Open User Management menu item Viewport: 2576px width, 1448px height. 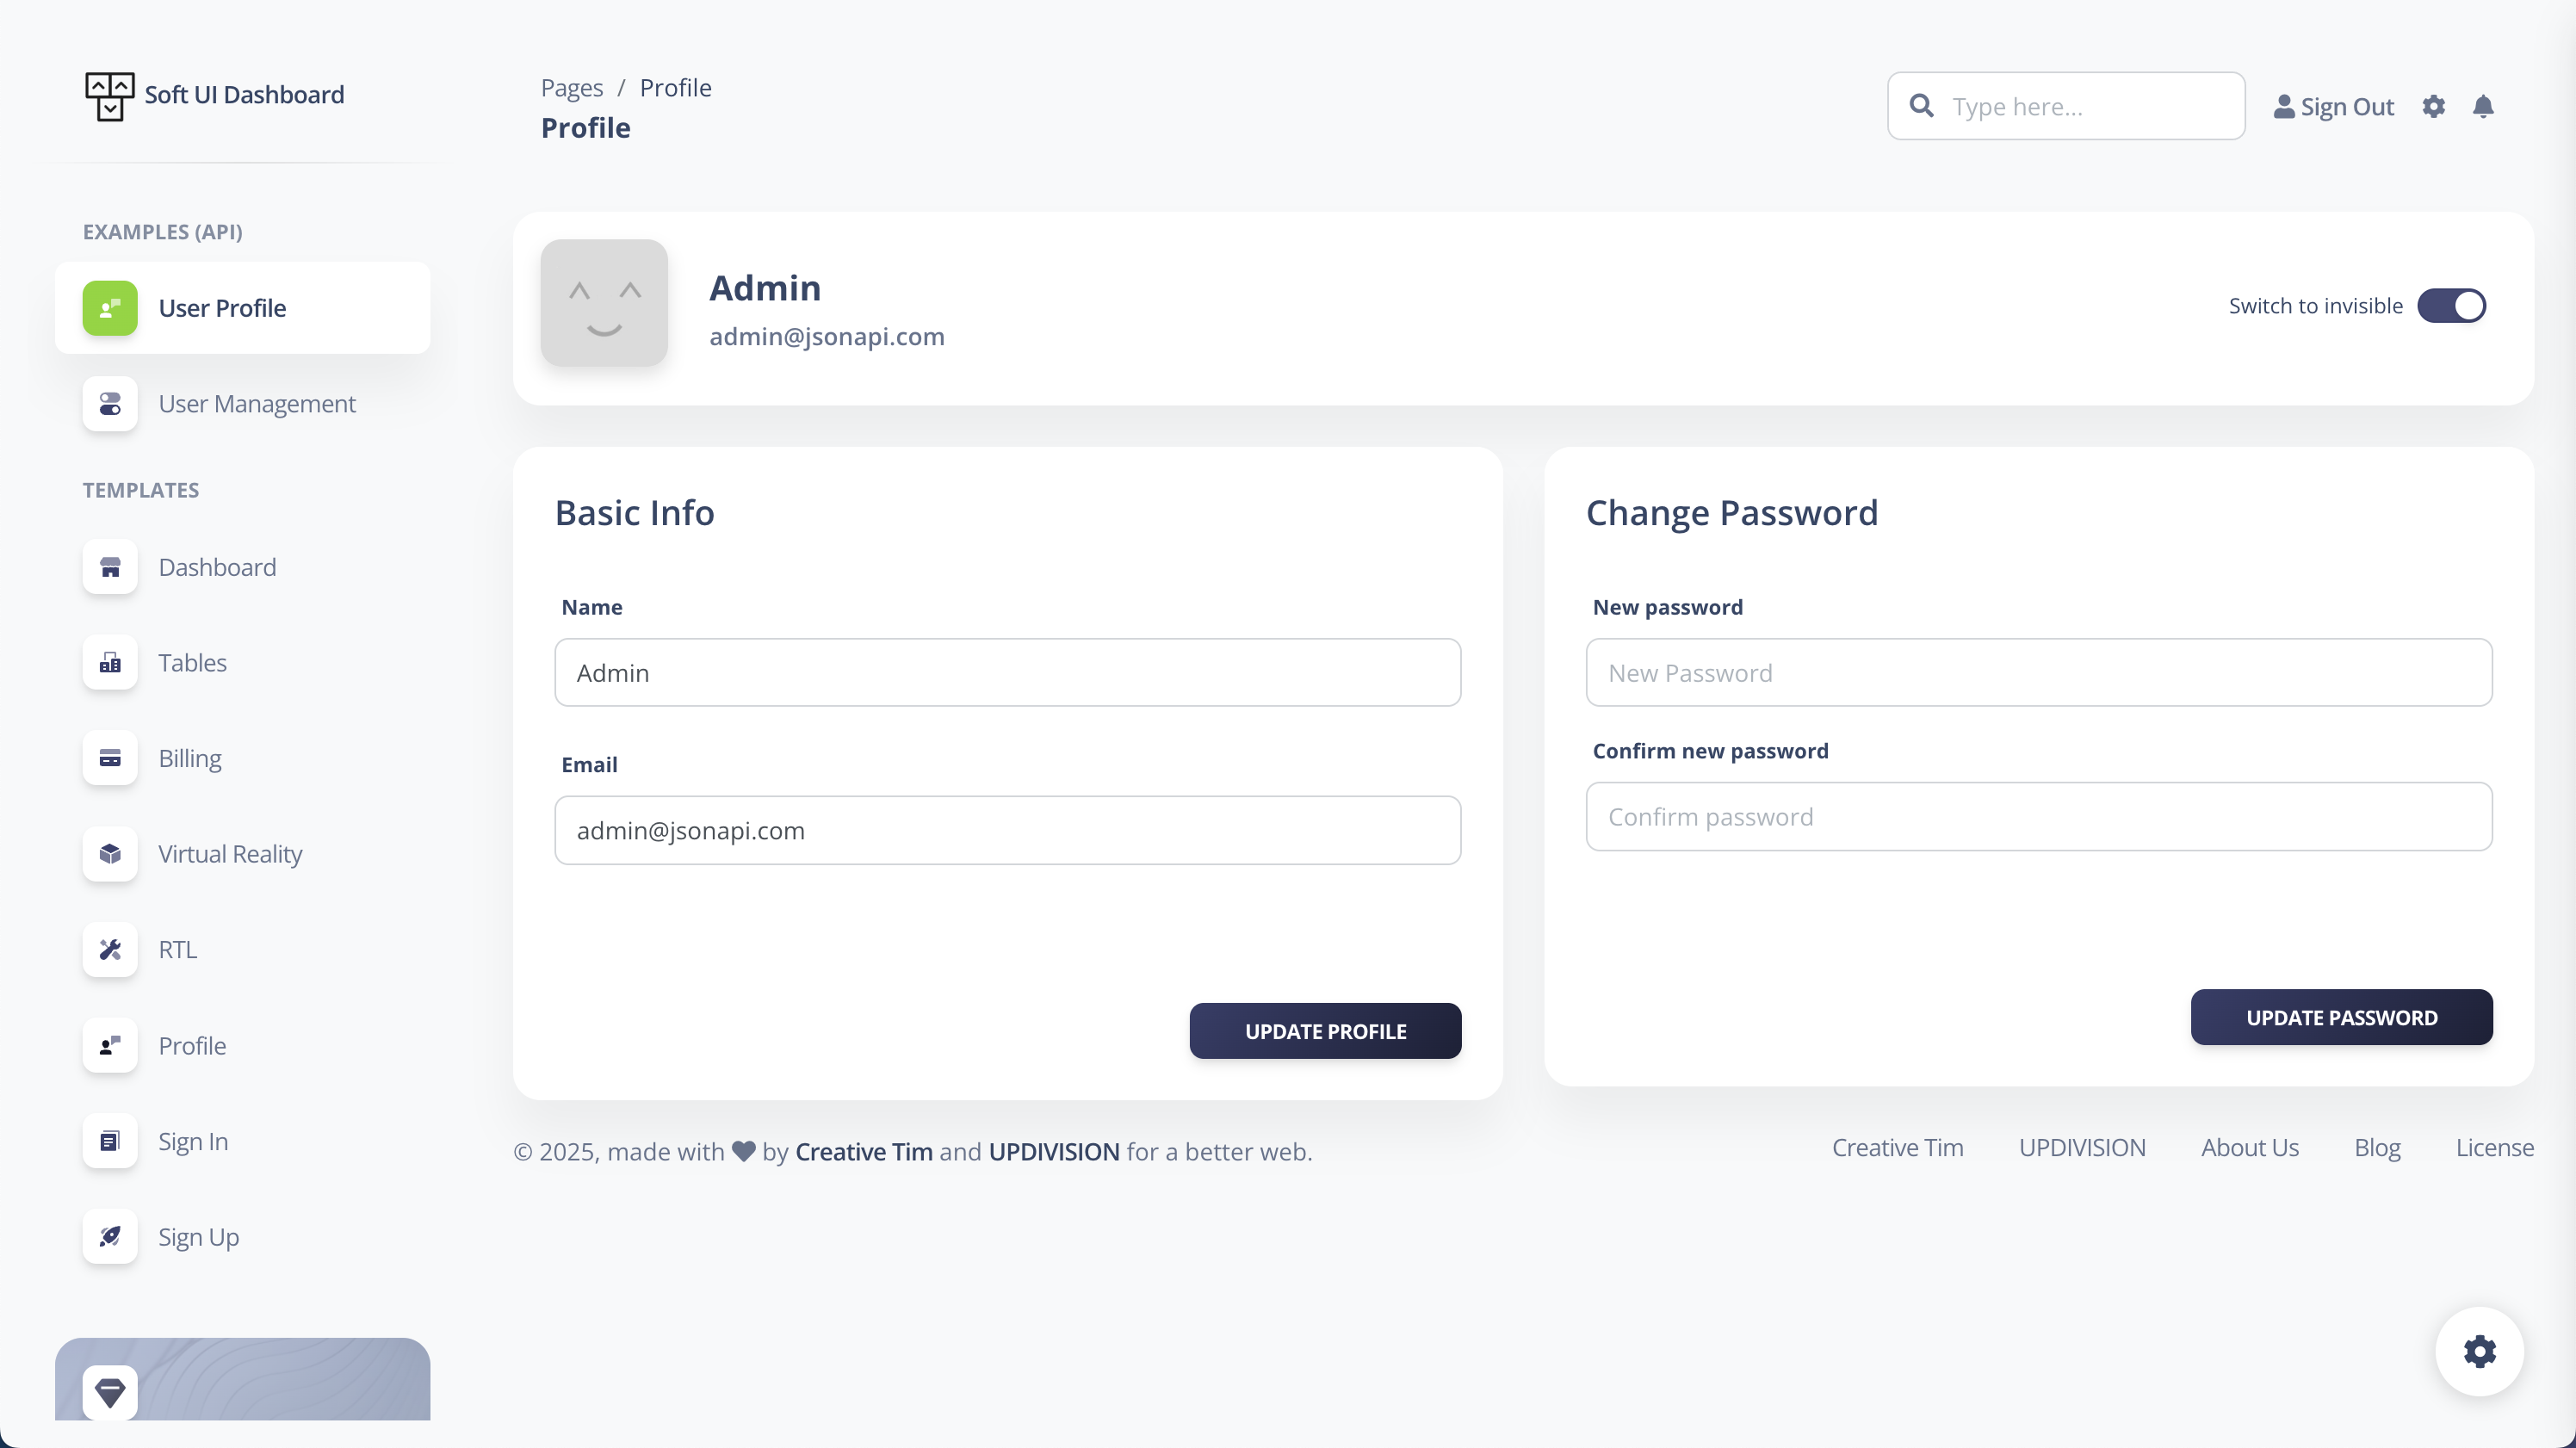pos(256,404)
